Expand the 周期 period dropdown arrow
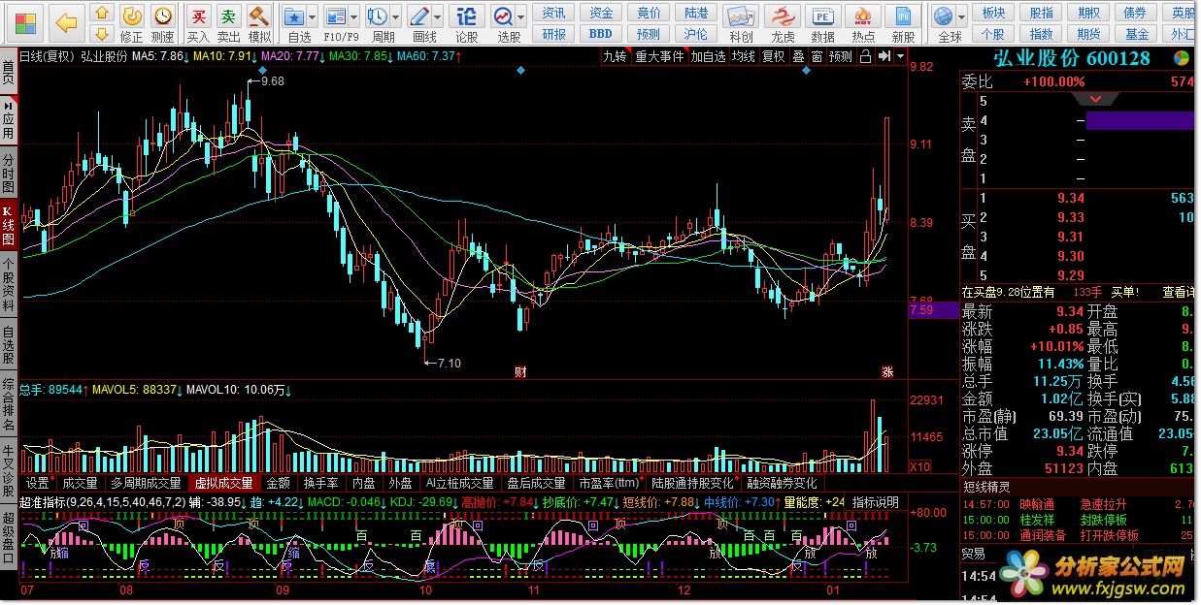This screenshot has width=1201, height=605. click(x=397, y=17)
